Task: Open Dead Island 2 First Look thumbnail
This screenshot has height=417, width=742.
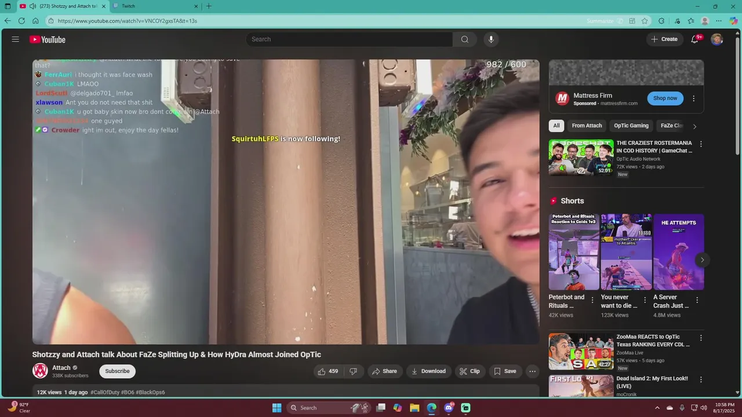Action: click(x=581, y=386)
